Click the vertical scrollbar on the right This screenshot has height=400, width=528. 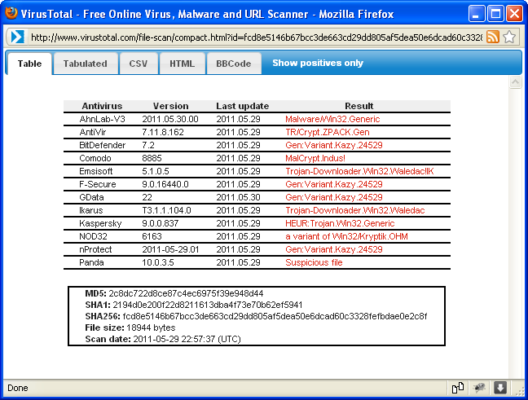(x=515, y=228)
